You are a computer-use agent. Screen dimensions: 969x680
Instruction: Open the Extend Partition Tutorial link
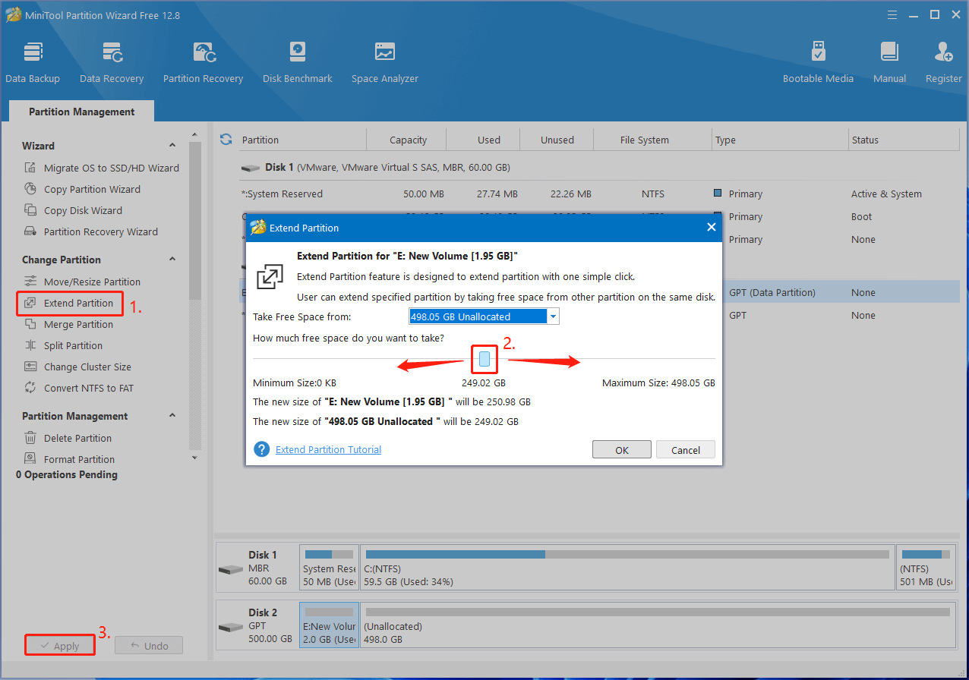328,449
